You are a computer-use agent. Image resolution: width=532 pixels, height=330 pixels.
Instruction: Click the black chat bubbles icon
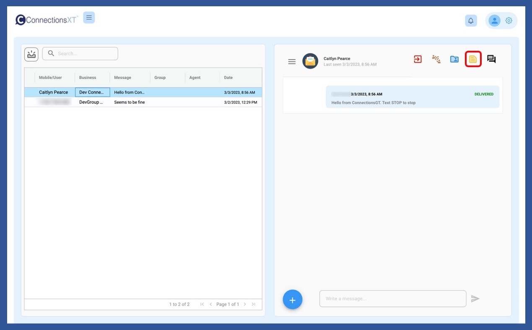[491, 59]
